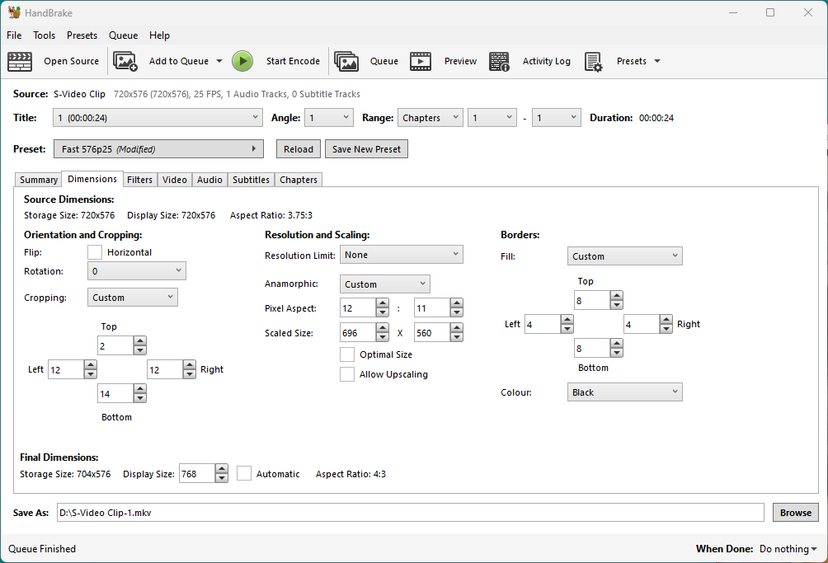Open the Resolution Limit dropdown
Viewport: 828px width, 563px height.
point(402,255)
